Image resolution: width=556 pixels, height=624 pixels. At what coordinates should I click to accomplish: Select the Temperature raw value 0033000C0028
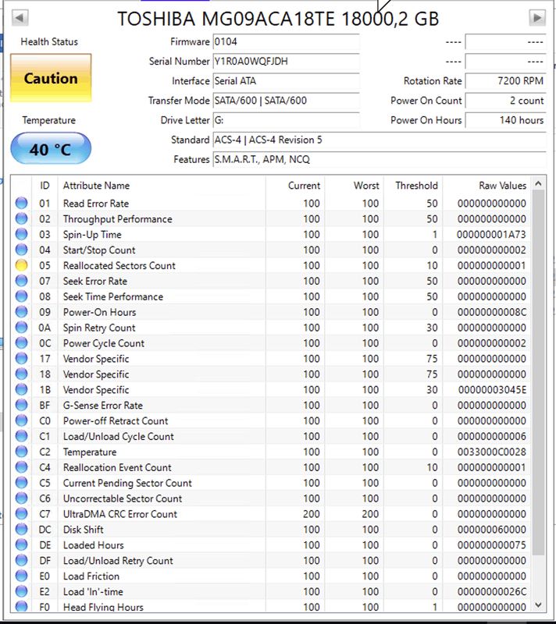click(x=491, y=452)
